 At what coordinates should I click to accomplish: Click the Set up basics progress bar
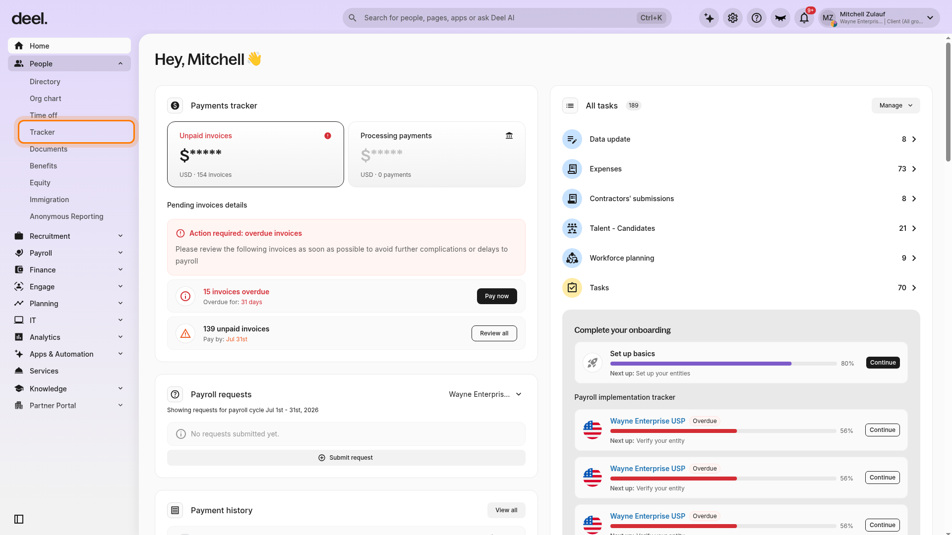[x=723, y=364]
